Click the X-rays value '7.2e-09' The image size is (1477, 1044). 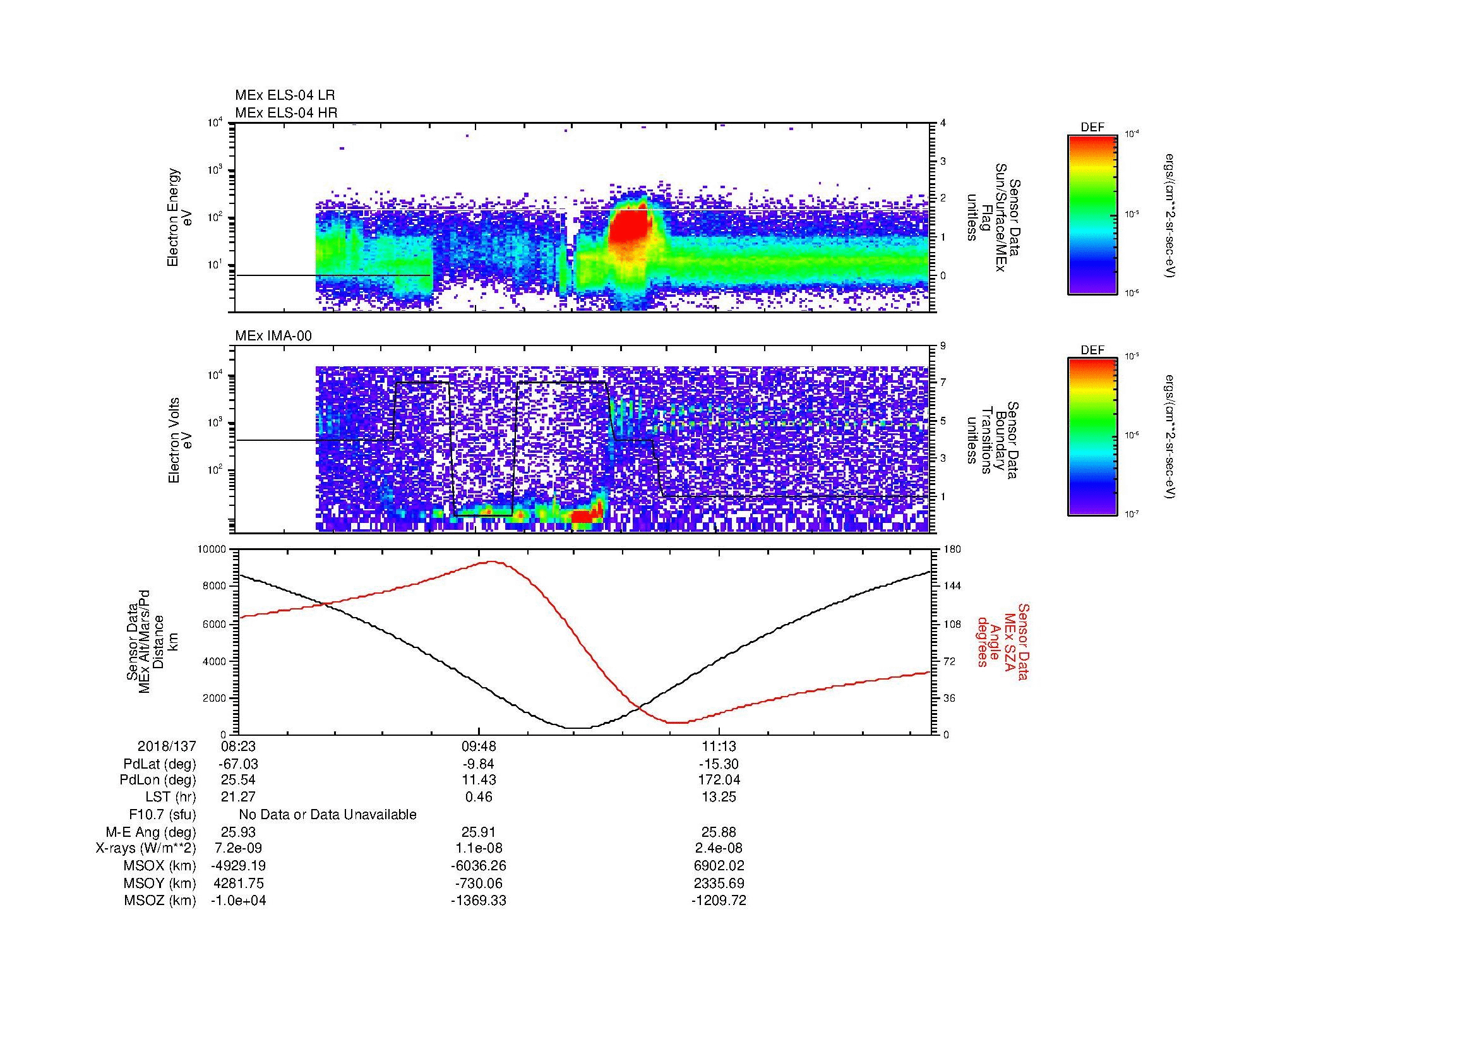238,848
